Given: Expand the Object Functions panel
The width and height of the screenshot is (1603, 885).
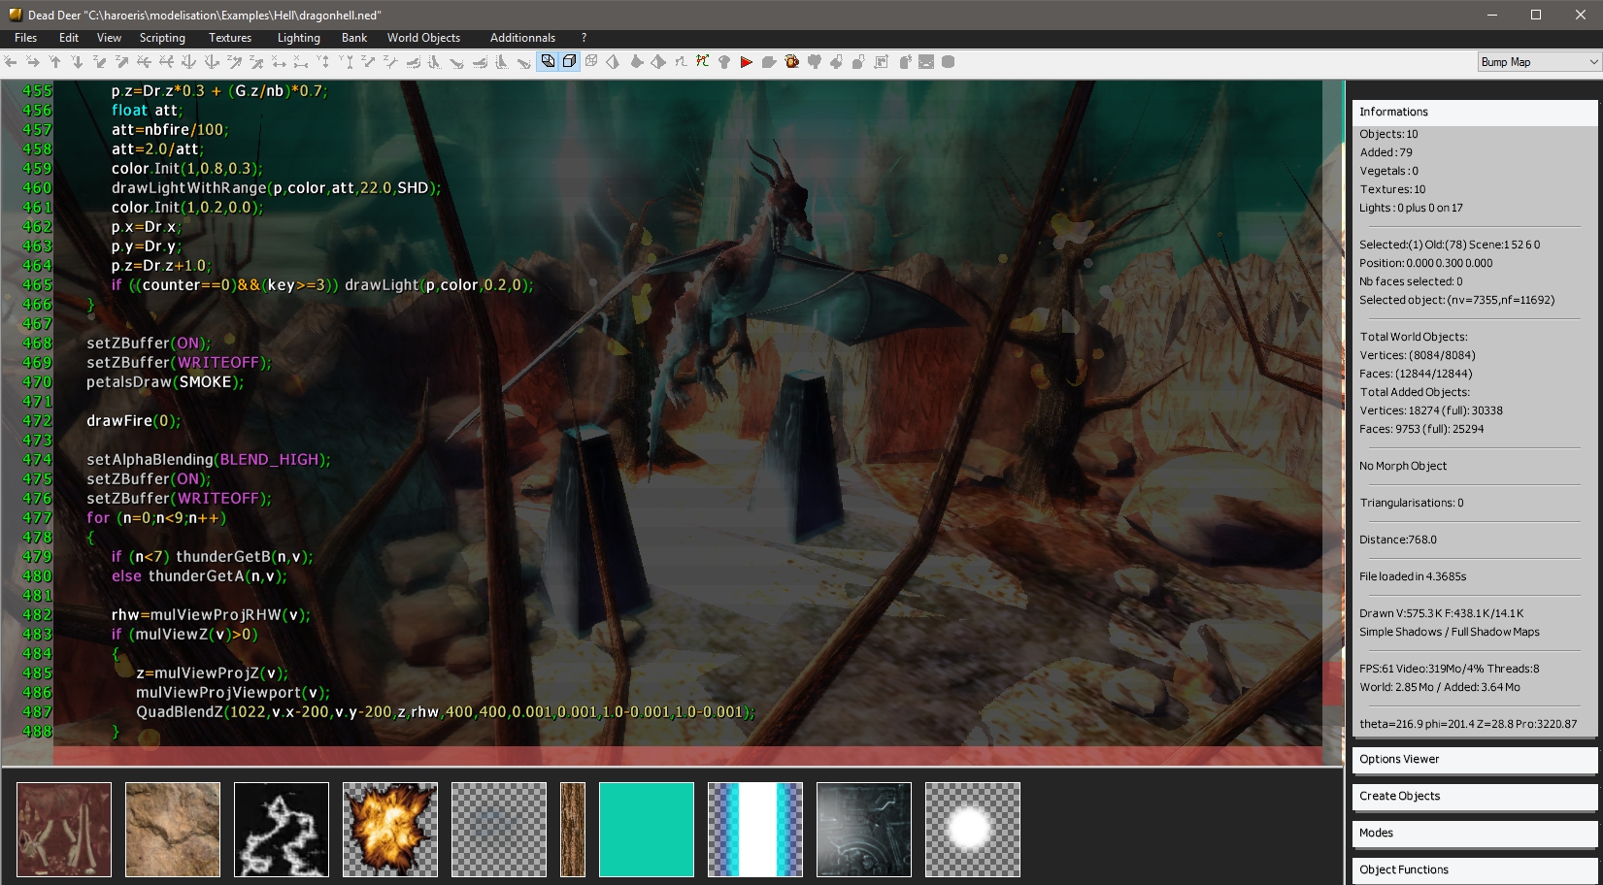Looking at the screenshot, I should [1475, 869].
